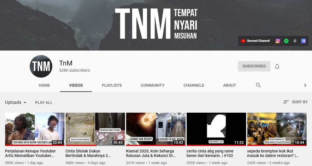Screen dimensions: 312x166
Task: Click the purple audio wave icon in the banner
Action: (303, 41)
